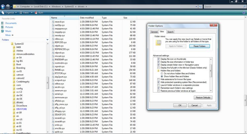
Task: Cancel the Folder Options dialog
Action: 195,105
